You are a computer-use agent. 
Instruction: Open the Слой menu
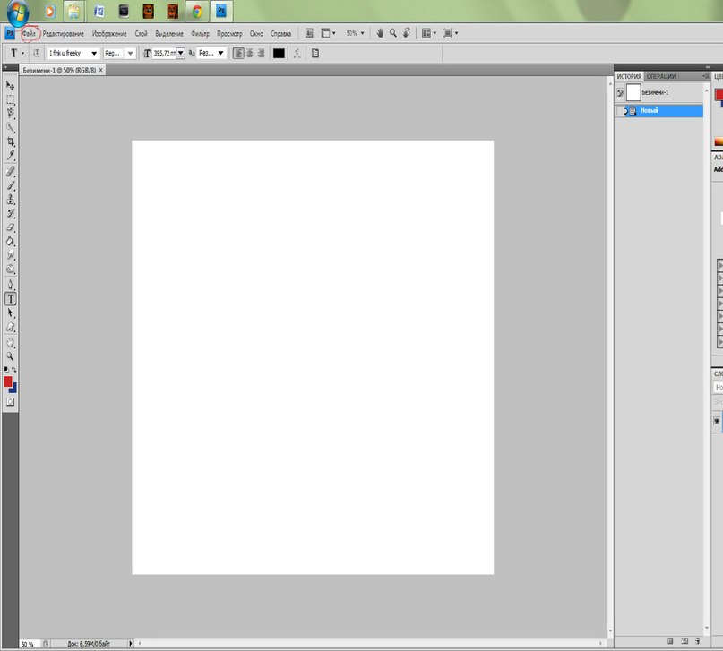tap(141, 34)
